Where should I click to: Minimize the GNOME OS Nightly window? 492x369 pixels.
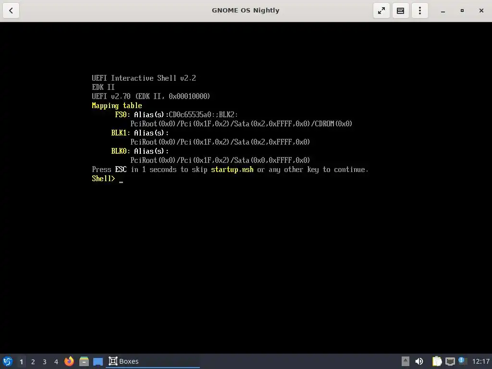point(443,11)
